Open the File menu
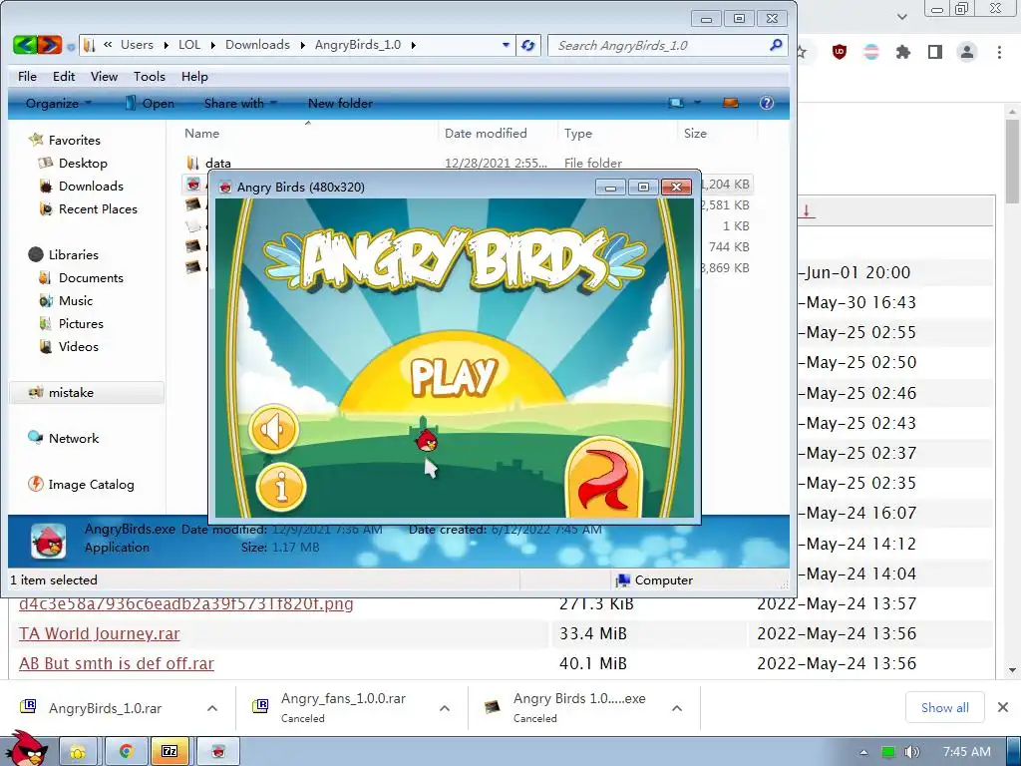This screenshot has height=766, width=1021. click(x=27, y=76)
